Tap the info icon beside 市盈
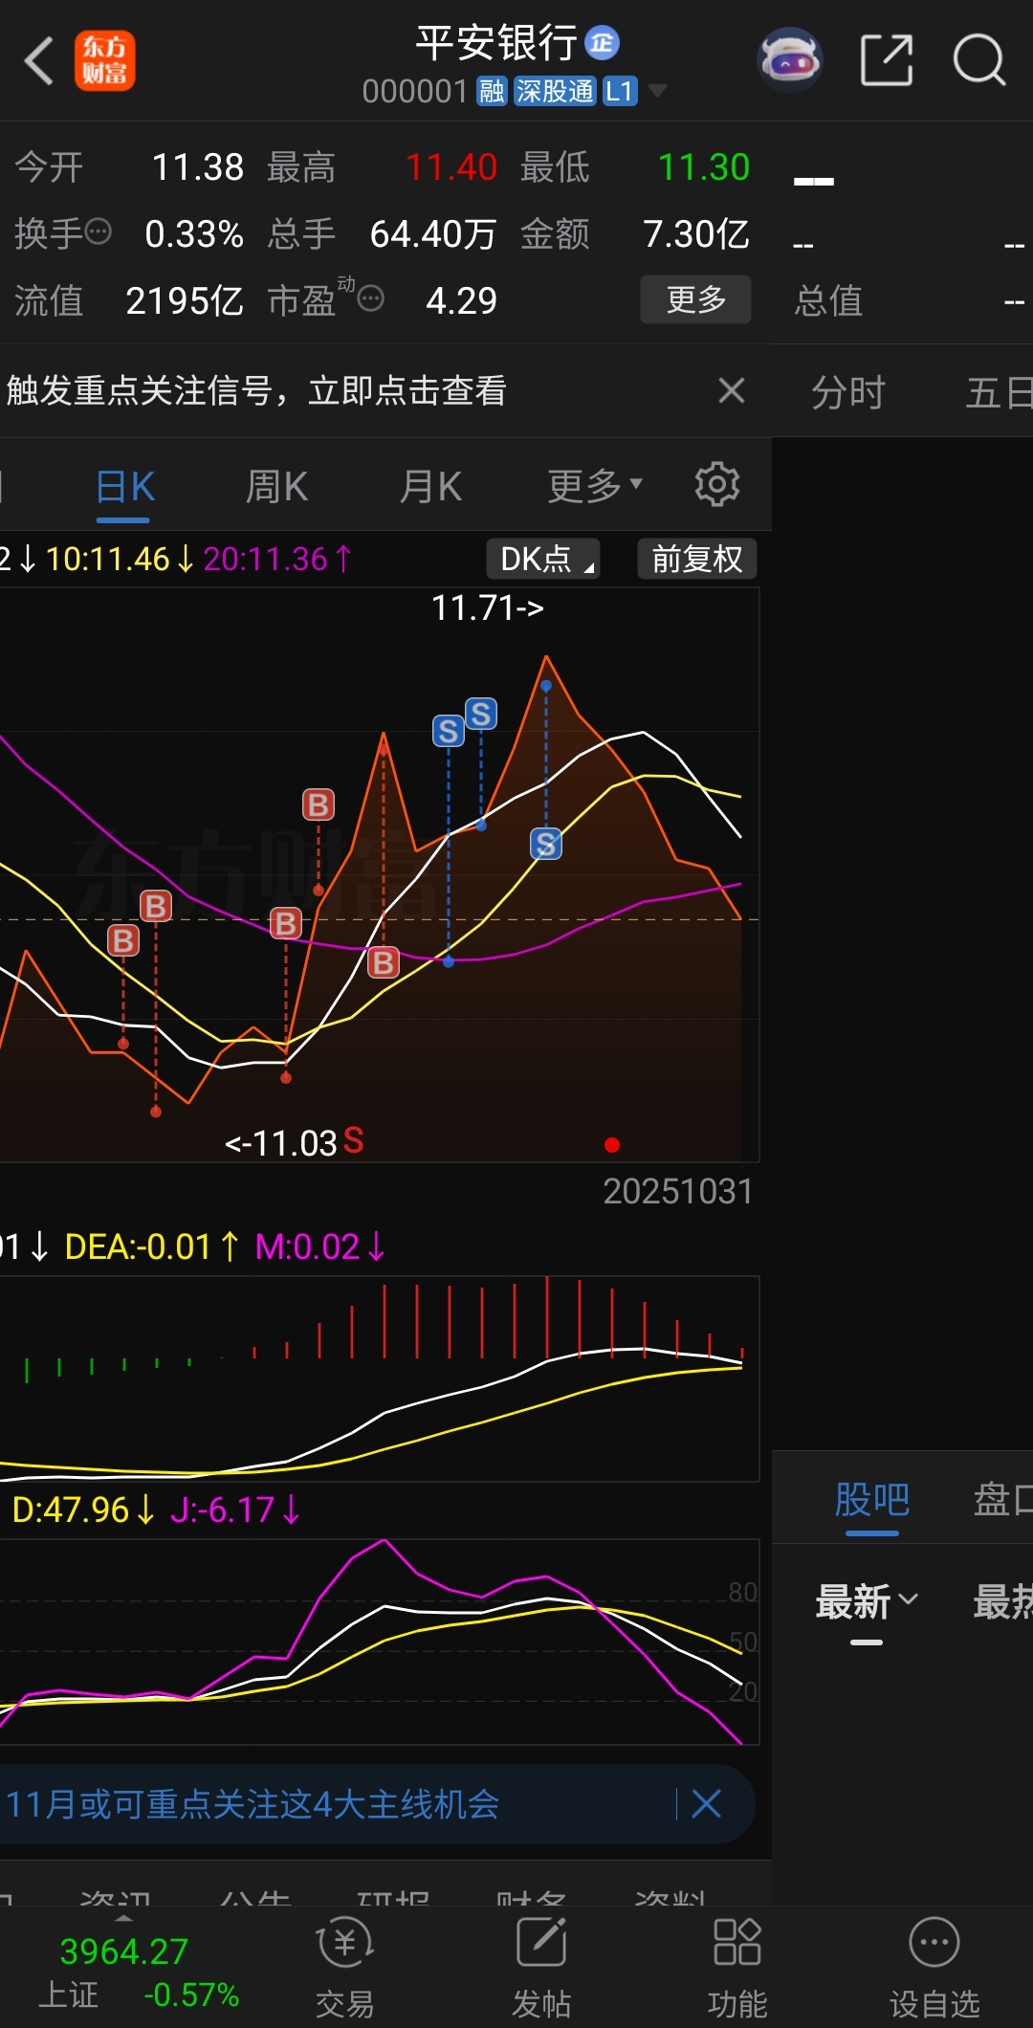The height and width of the screenshot is (2028, 1033). click(371, 298)
